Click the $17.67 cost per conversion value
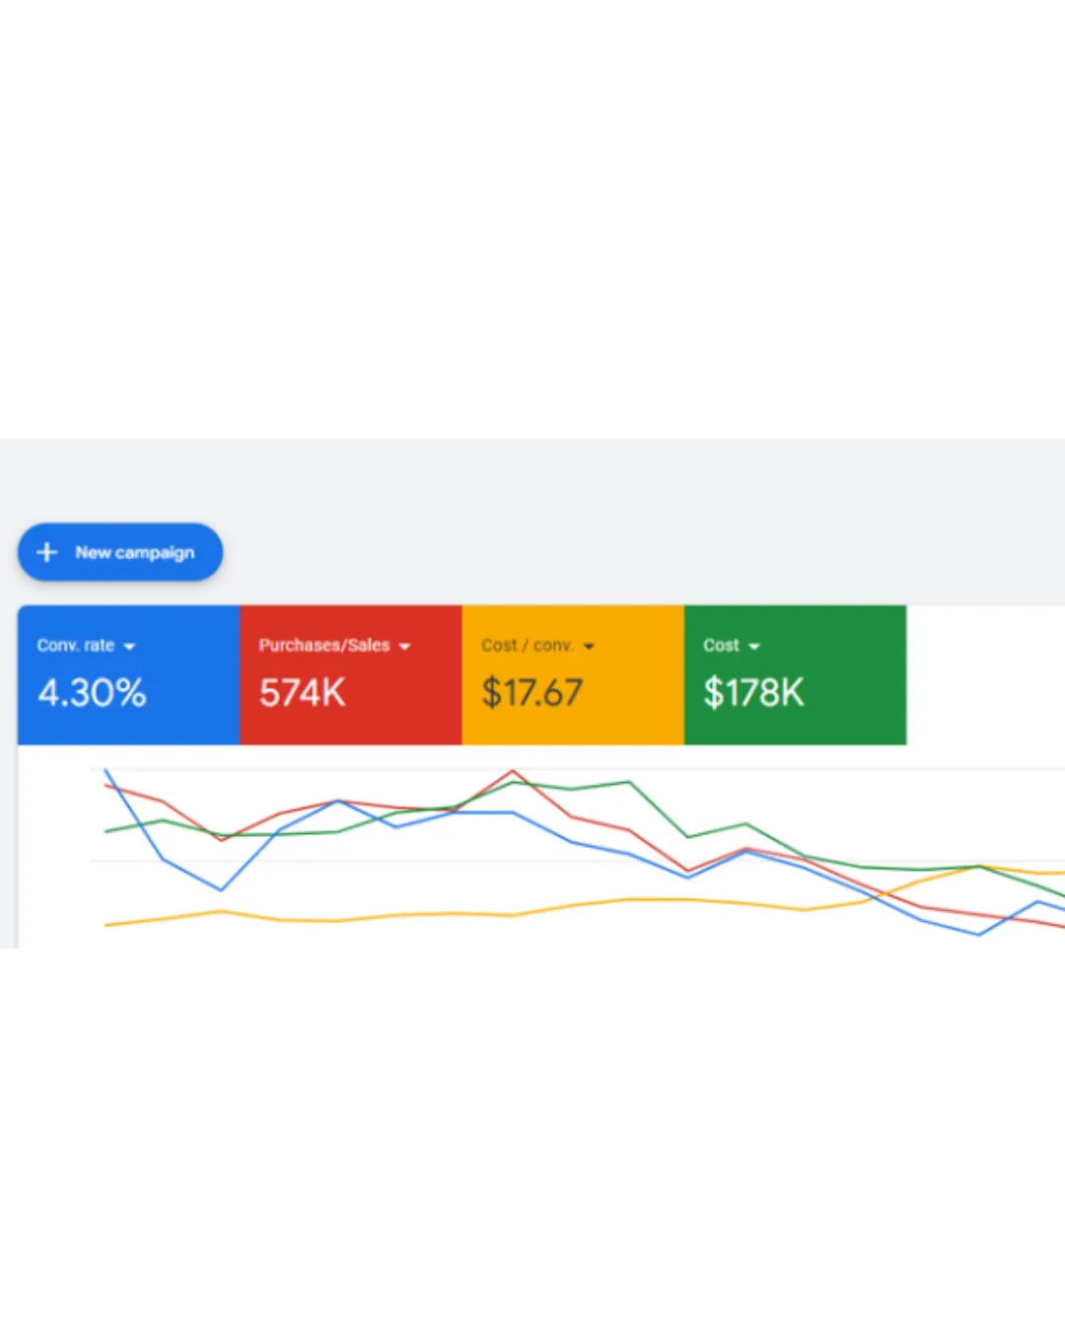The width and height of the screenshot is (1065, 1331). click(x=532, y=692)
